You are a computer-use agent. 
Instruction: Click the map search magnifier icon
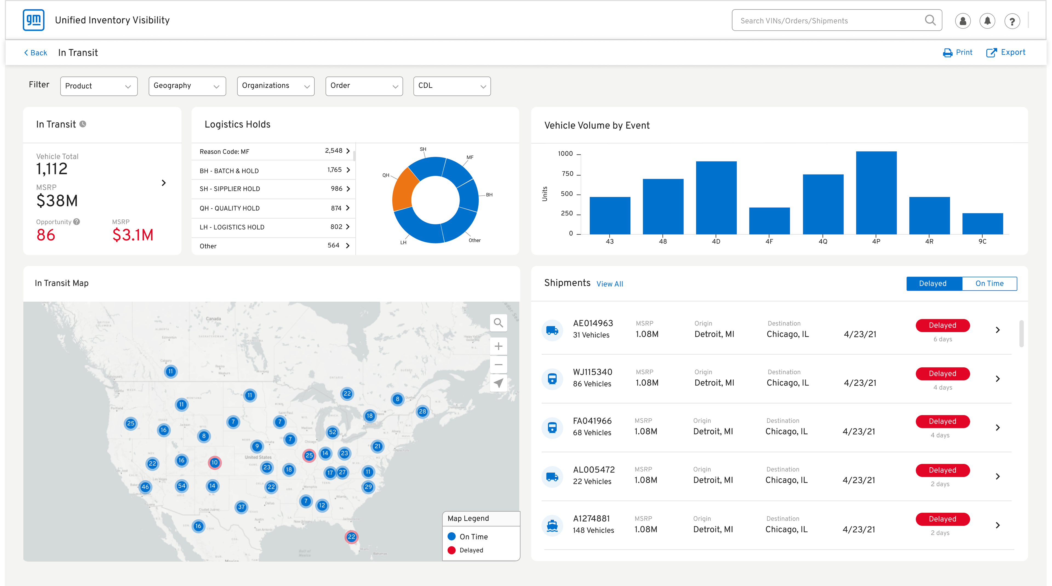498,323
